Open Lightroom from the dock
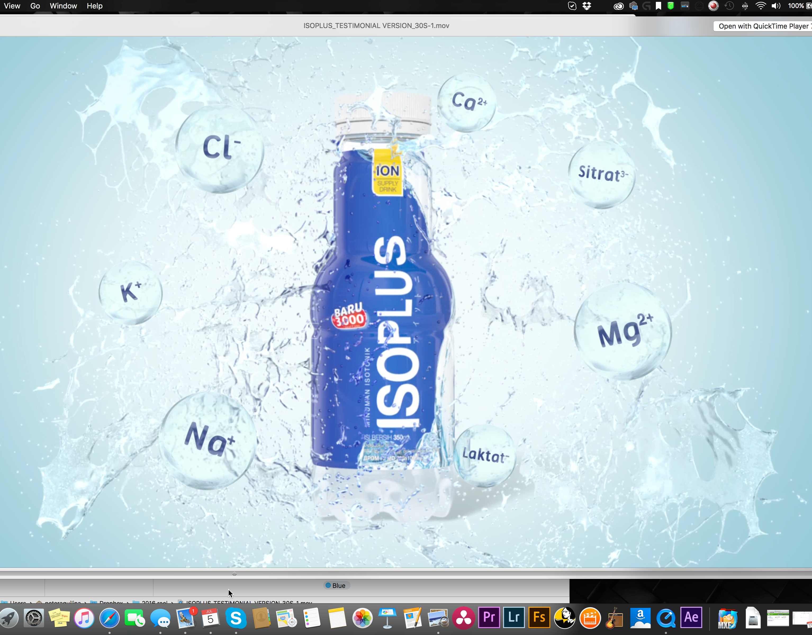This screenshot has width=812, height=635. tap(514, 618)
